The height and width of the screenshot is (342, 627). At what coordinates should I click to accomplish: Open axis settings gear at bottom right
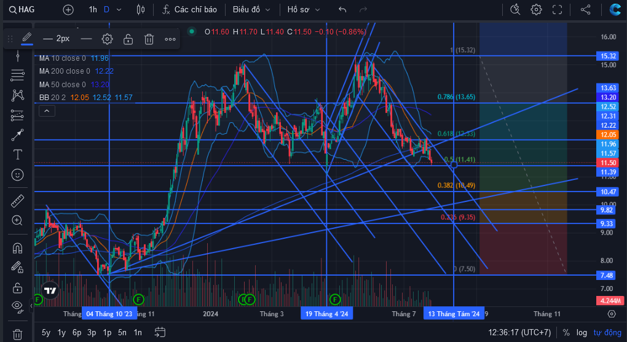click(x=612, y=314)
